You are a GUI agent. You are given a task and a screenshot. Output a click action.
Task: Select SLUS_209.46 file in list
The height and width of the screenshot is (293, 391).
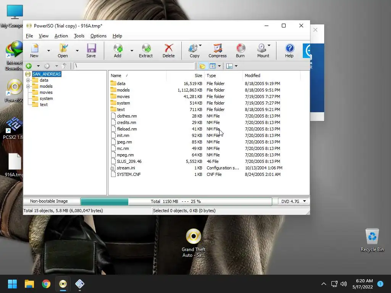click(129, 161)
